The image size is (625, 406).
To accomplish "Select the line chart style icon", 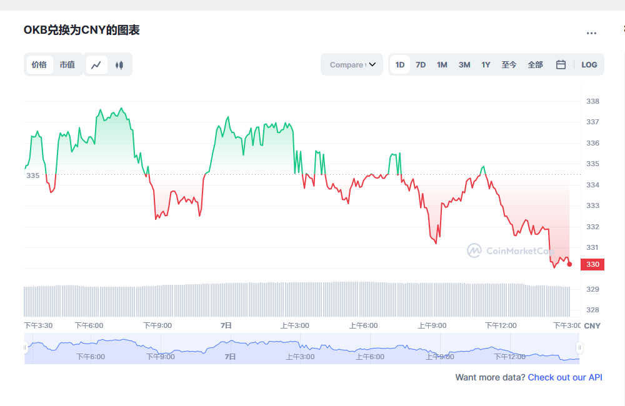I will click(96, 64).
